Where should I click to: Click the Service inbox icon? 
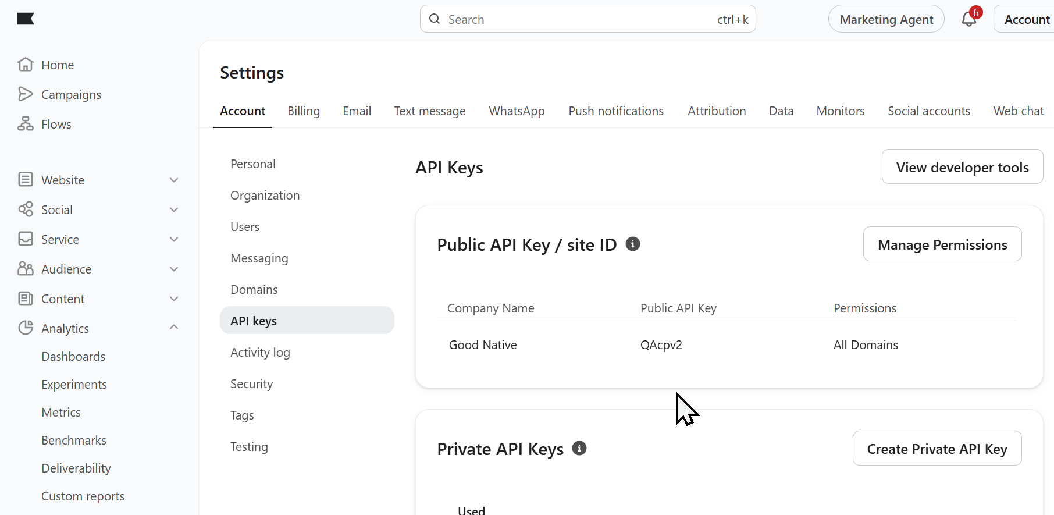point(26,239)
